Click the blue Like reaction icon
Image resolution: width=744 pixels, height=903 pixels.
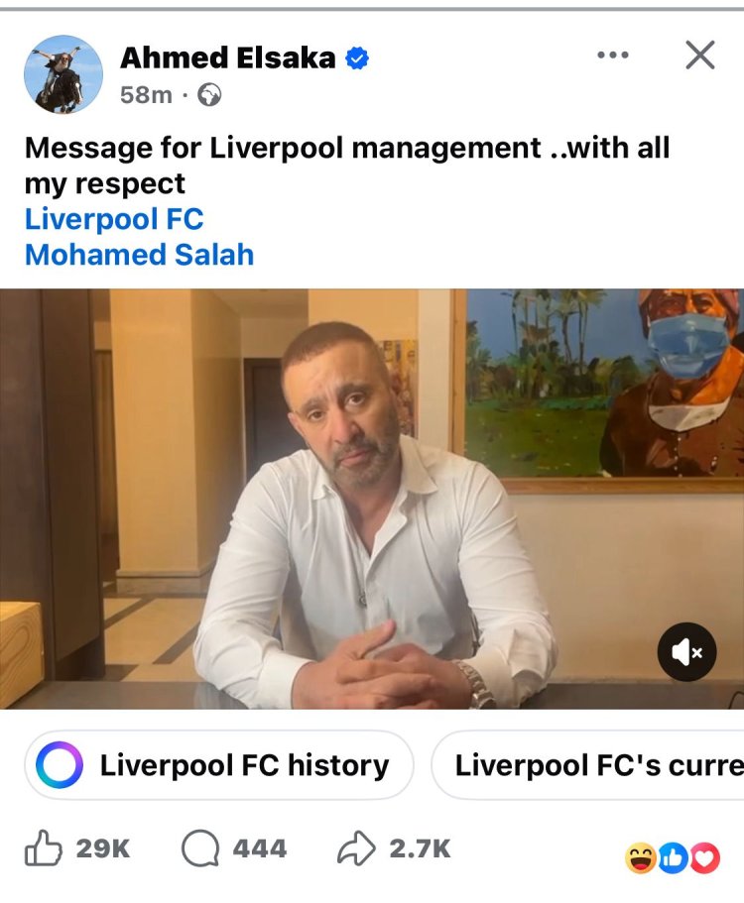672,858
